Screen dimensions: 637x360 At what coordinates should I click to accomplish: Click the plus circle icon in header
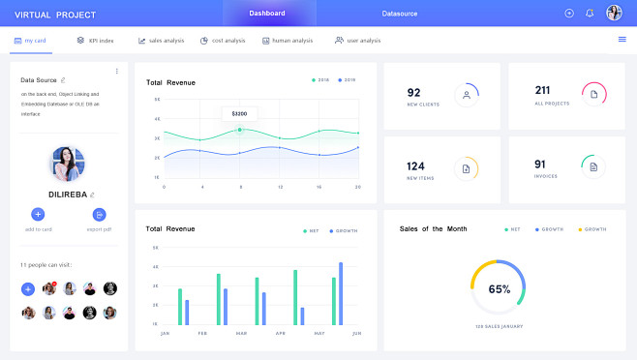click(569, 14)
